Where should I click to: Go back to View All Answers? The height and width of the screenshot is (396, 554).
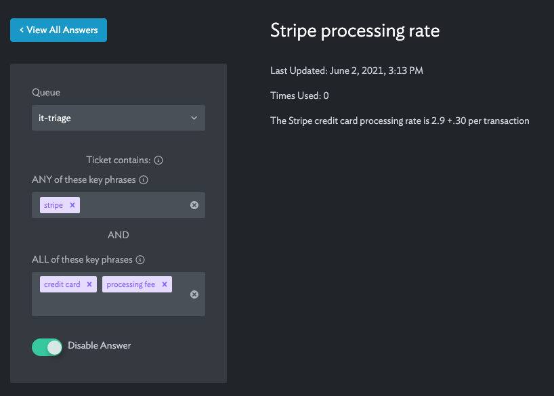[59, 30]
